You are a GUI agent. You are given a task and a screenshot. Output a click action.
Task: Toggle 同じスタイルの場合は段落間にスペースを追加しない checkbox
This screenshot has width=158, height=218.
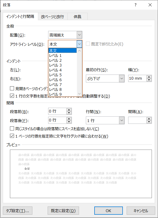[x=12, y=129]
